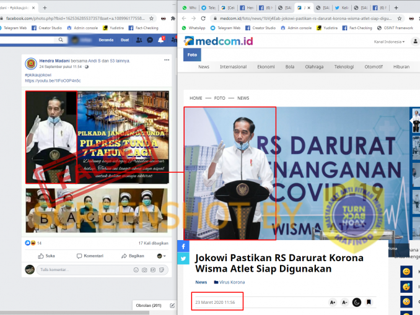The height and width of the screenshot is (315, 420).
Task: Open Ekonomi menu item
Action: pyautogui.click(x=266, y=67)
